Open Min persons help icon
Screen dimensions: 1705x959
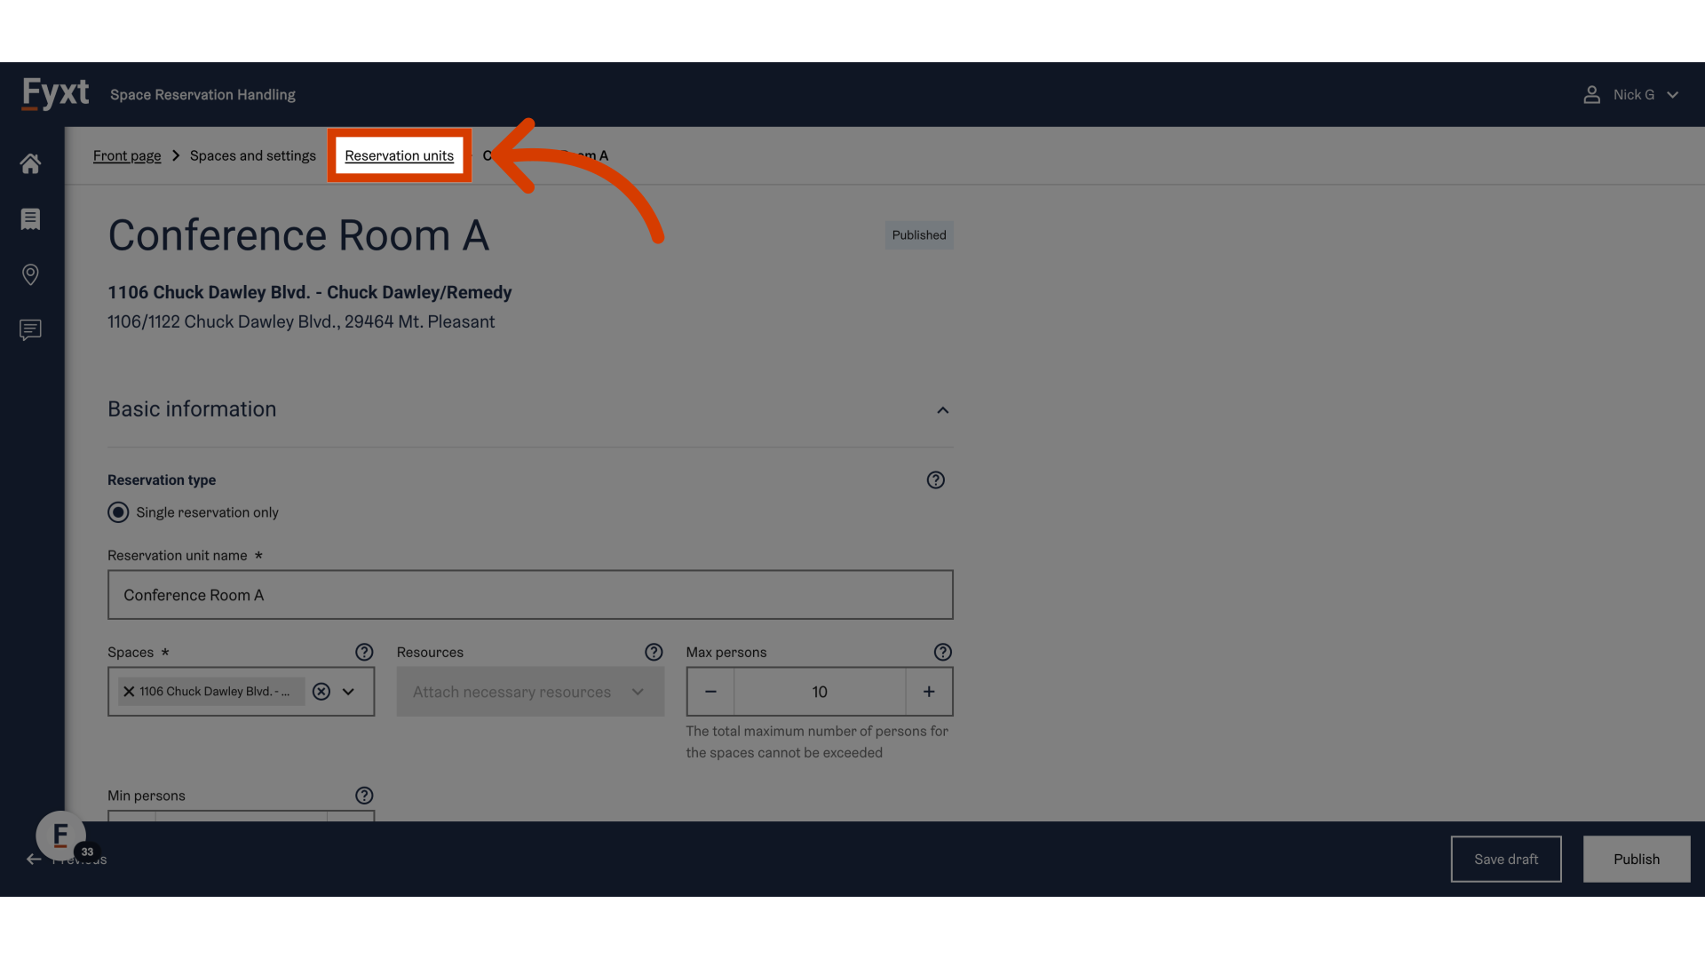(x=364, y=796)
